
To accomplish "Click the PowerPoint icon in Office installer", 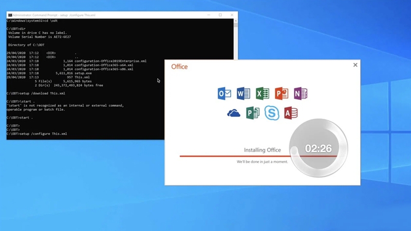I will (x=282, y=93).
